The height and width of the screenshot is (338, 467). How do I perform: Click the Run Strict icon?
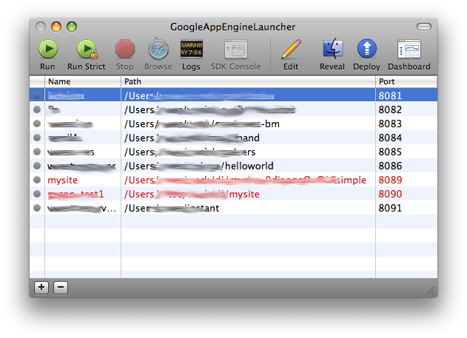click(x=86, y=50)
